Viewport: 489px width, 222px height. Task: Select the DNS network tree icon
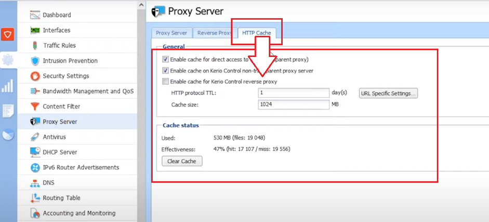point(35,183)
